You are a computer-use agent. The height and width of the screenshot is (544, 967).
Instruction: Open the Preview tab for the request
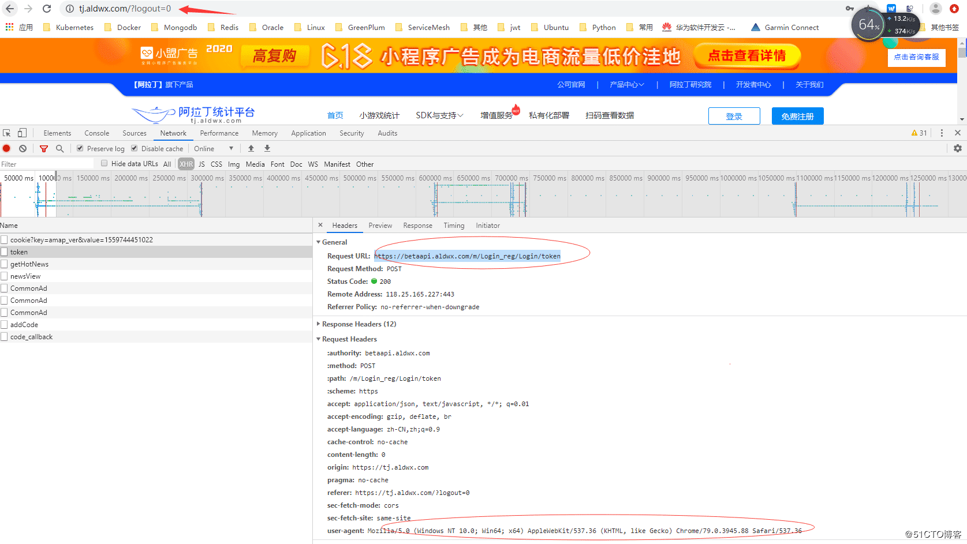(x=380, y=226)
